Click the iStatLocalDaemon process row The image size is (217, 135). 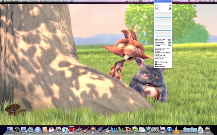click(163, 44)
